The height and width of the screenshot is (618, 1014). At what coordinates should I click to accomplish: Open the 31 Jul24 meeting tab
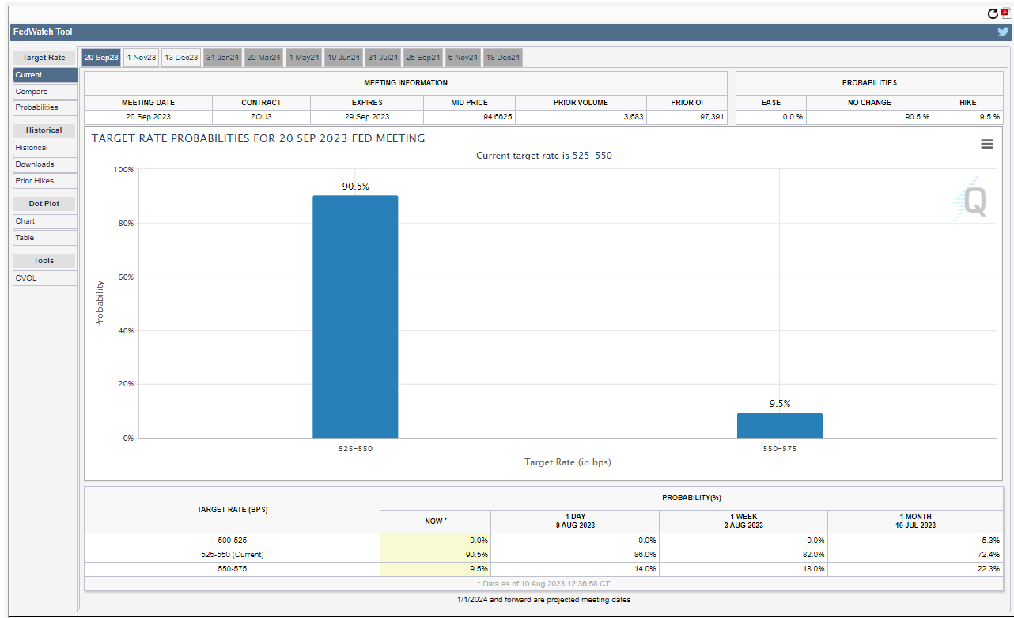pyautogui.click(x=384, y=58)
